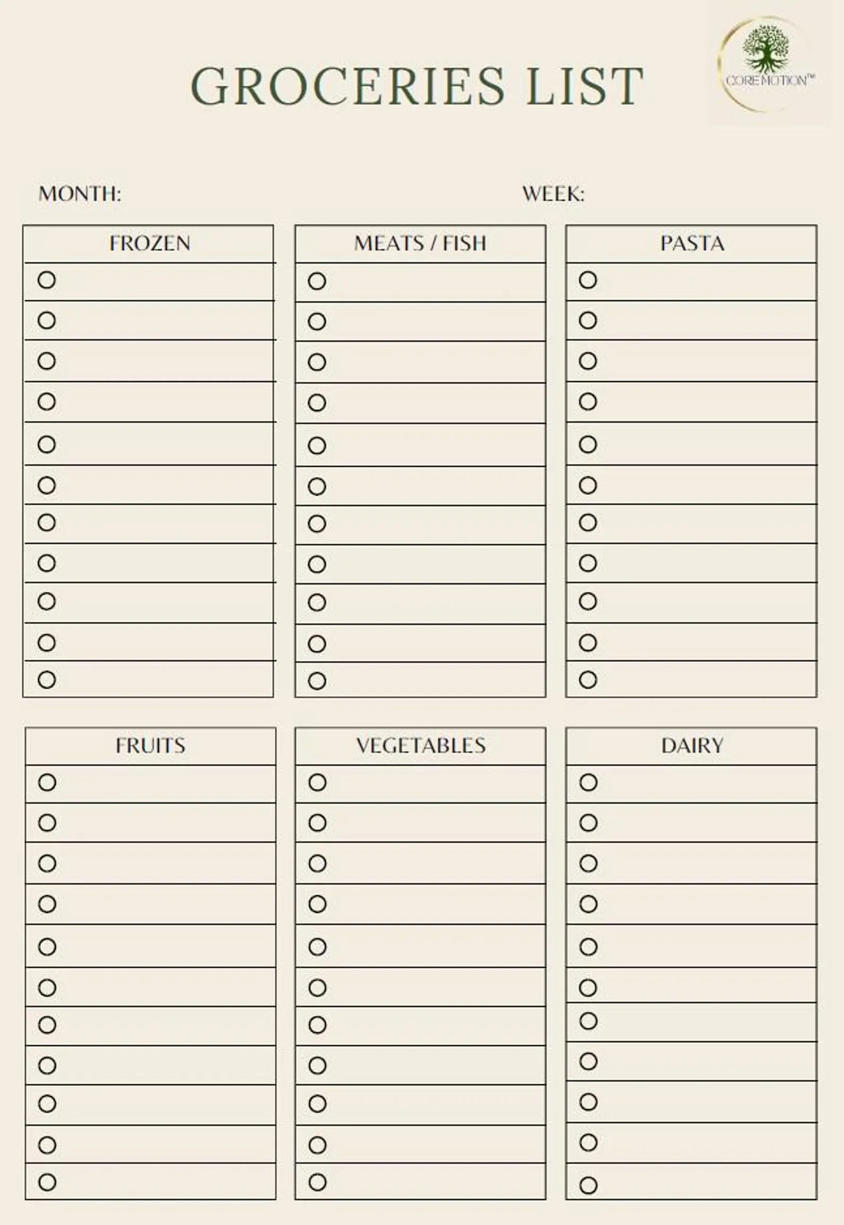This screenshot has width=844, height=1225.
Task: Tick the first Meats / Fish checkbox
Action: tap(317, 281)
